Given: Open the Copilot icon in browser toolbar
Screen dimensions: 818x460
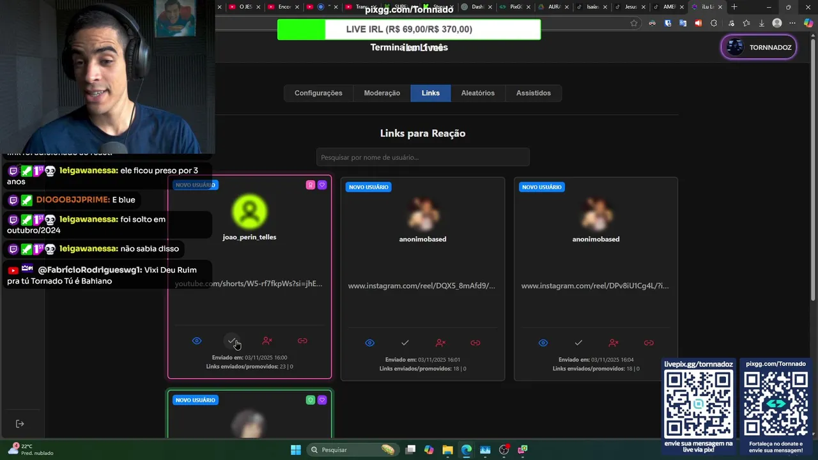Looking at the screenshot, I should click(x=808, y=23).
